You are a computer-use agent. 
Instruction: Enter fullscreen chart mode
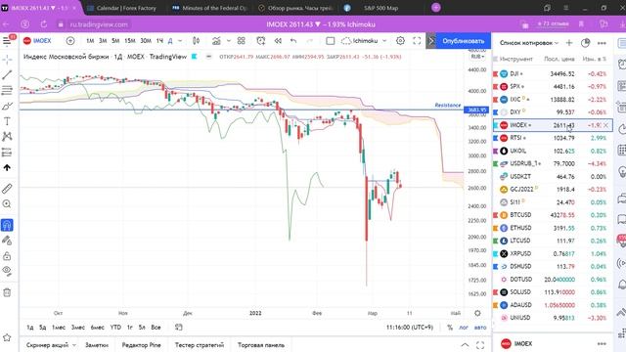point(417,41)
